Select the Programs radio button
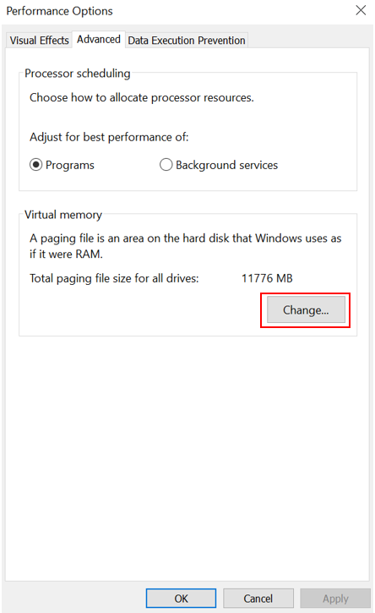The height and width of the screenshot is (613, 375). coord(35,165)
